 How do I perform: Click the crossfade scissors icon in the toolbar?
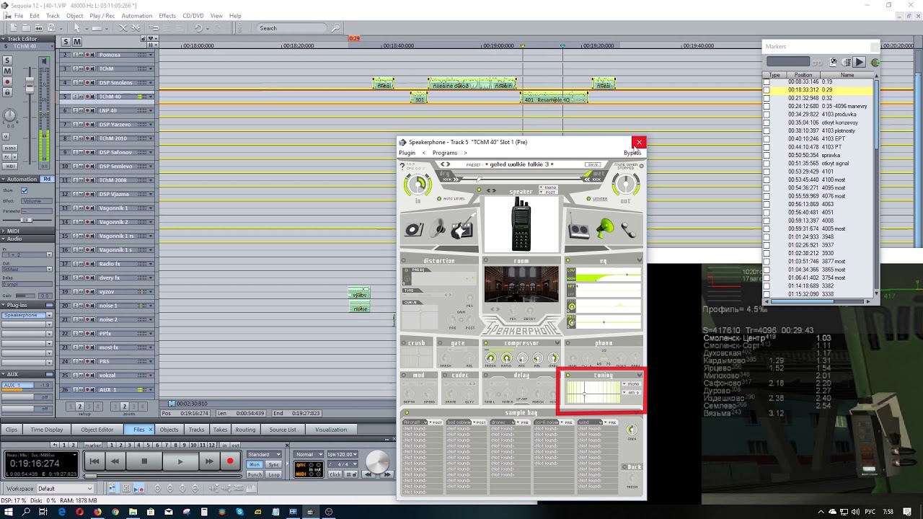pyautogui.click(x=123, y=28)
